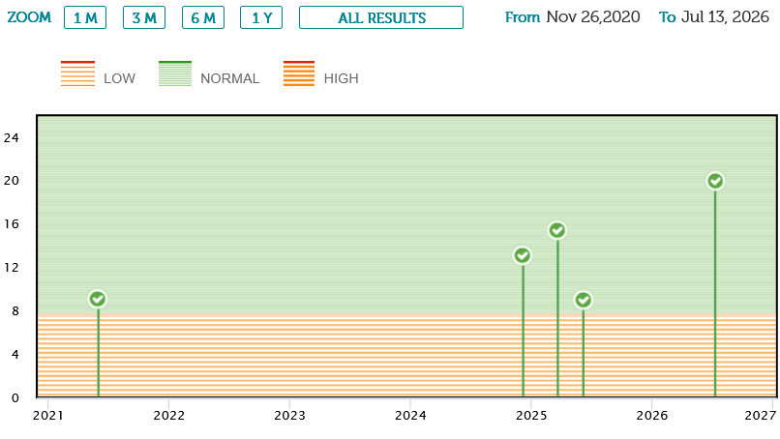Click the HIGH legend label
The width and height of the screenshot is (780, 439).
(x=342, y=78)
